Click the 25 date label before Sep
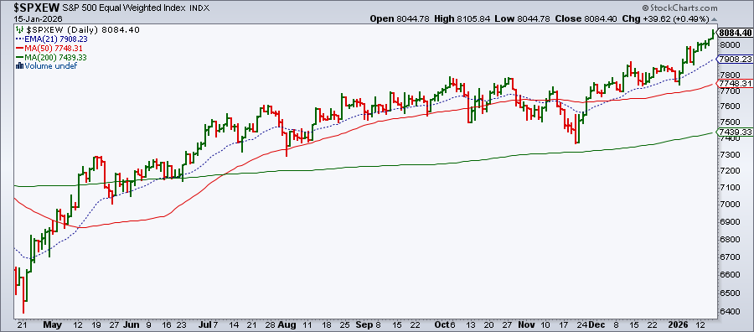 point(344,324)
